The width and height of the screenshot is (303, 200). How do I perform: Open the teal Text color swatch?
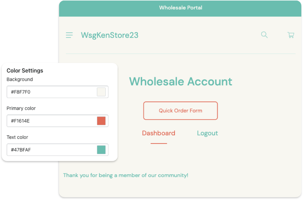click(x=101, y=150)
